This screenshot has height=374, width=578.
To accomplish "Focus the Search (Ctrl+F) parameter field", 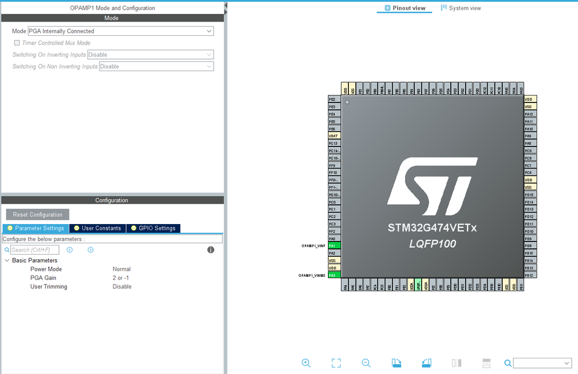I will 35,250.
